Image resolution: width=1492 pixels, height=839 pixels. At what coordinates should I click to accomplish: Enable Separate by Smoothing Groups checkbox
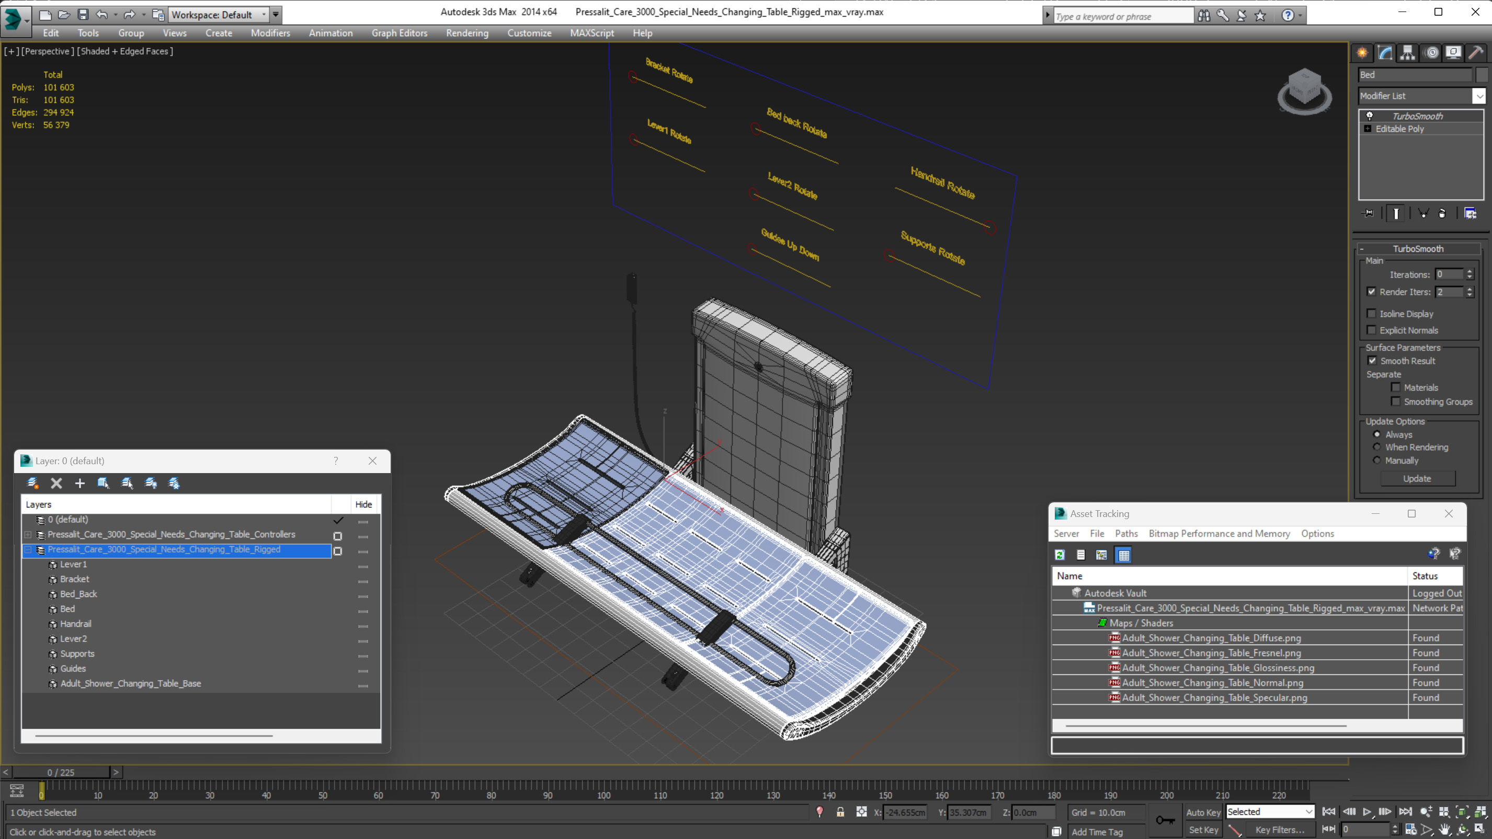(x=1395, y=401)
